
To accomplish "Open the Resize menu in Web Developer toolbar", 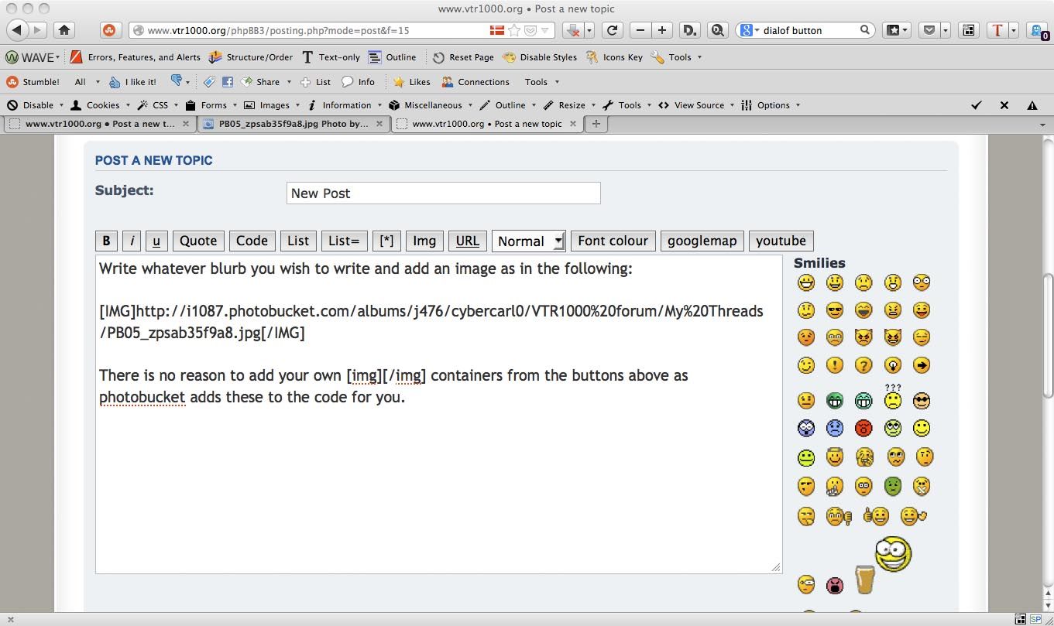I will (568, 105).
